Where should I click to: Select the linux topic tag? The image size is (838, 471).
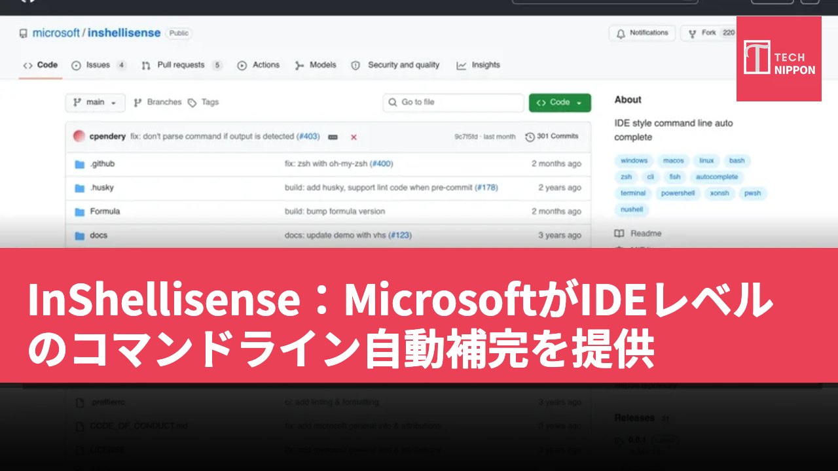[x=706, y=161]
